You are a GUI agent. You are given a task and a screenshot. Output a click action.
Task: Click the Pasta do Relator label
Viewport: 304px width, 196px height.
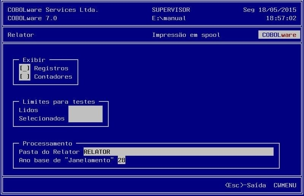[49, 152]
